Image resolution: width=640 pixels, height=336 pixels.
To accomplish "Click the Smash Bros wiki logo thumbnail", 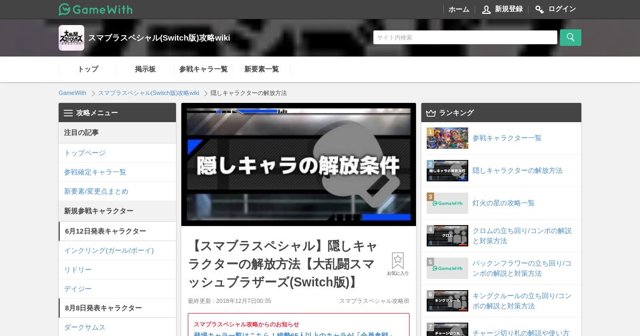I will tap(71, 38).
